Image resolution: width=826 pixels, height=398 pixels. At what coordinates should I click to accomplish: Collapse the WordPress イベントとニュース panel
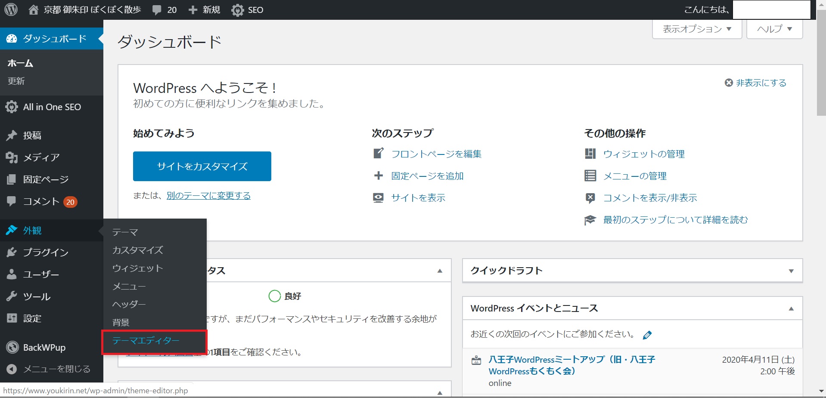pos(791,309)
